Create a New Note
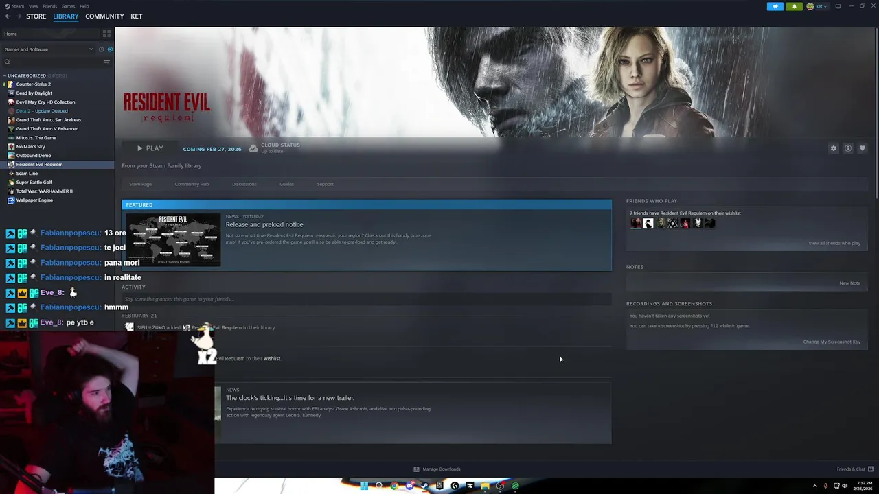The image size is (879, 494). pyautogui.click(x=849, y=283)
